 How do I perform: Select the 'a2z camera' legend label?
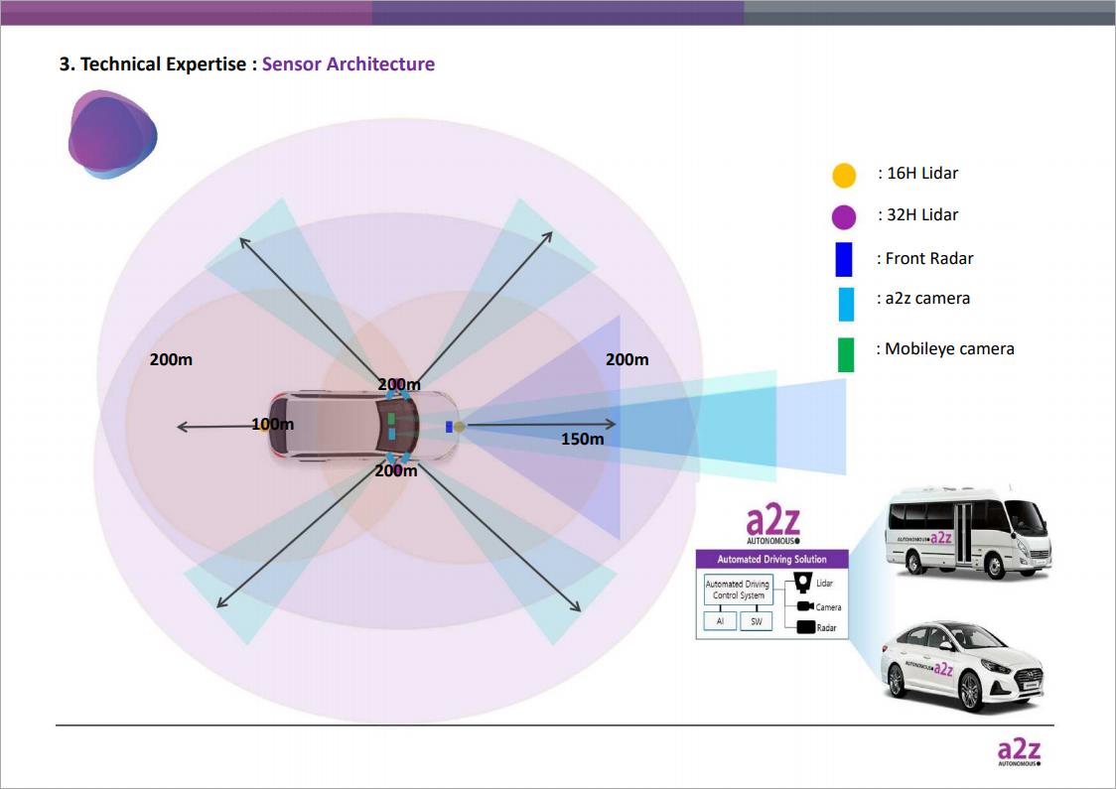(927, 298)
